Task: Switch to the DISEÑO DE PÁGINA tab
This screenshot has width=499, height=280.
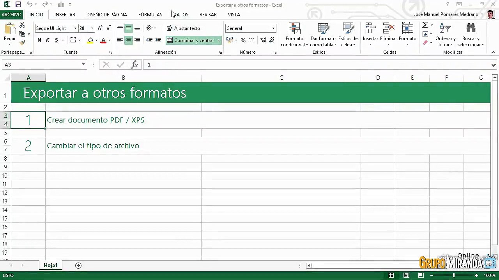Action: 107,14
